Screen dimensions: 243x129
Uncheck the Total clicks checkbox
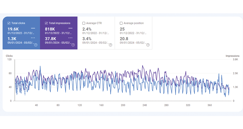9,23
